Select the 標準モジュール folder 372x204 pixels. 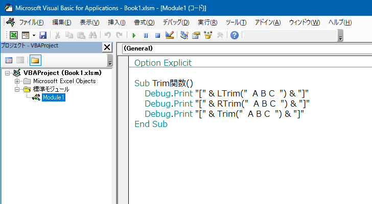click(x=51, y=89)
